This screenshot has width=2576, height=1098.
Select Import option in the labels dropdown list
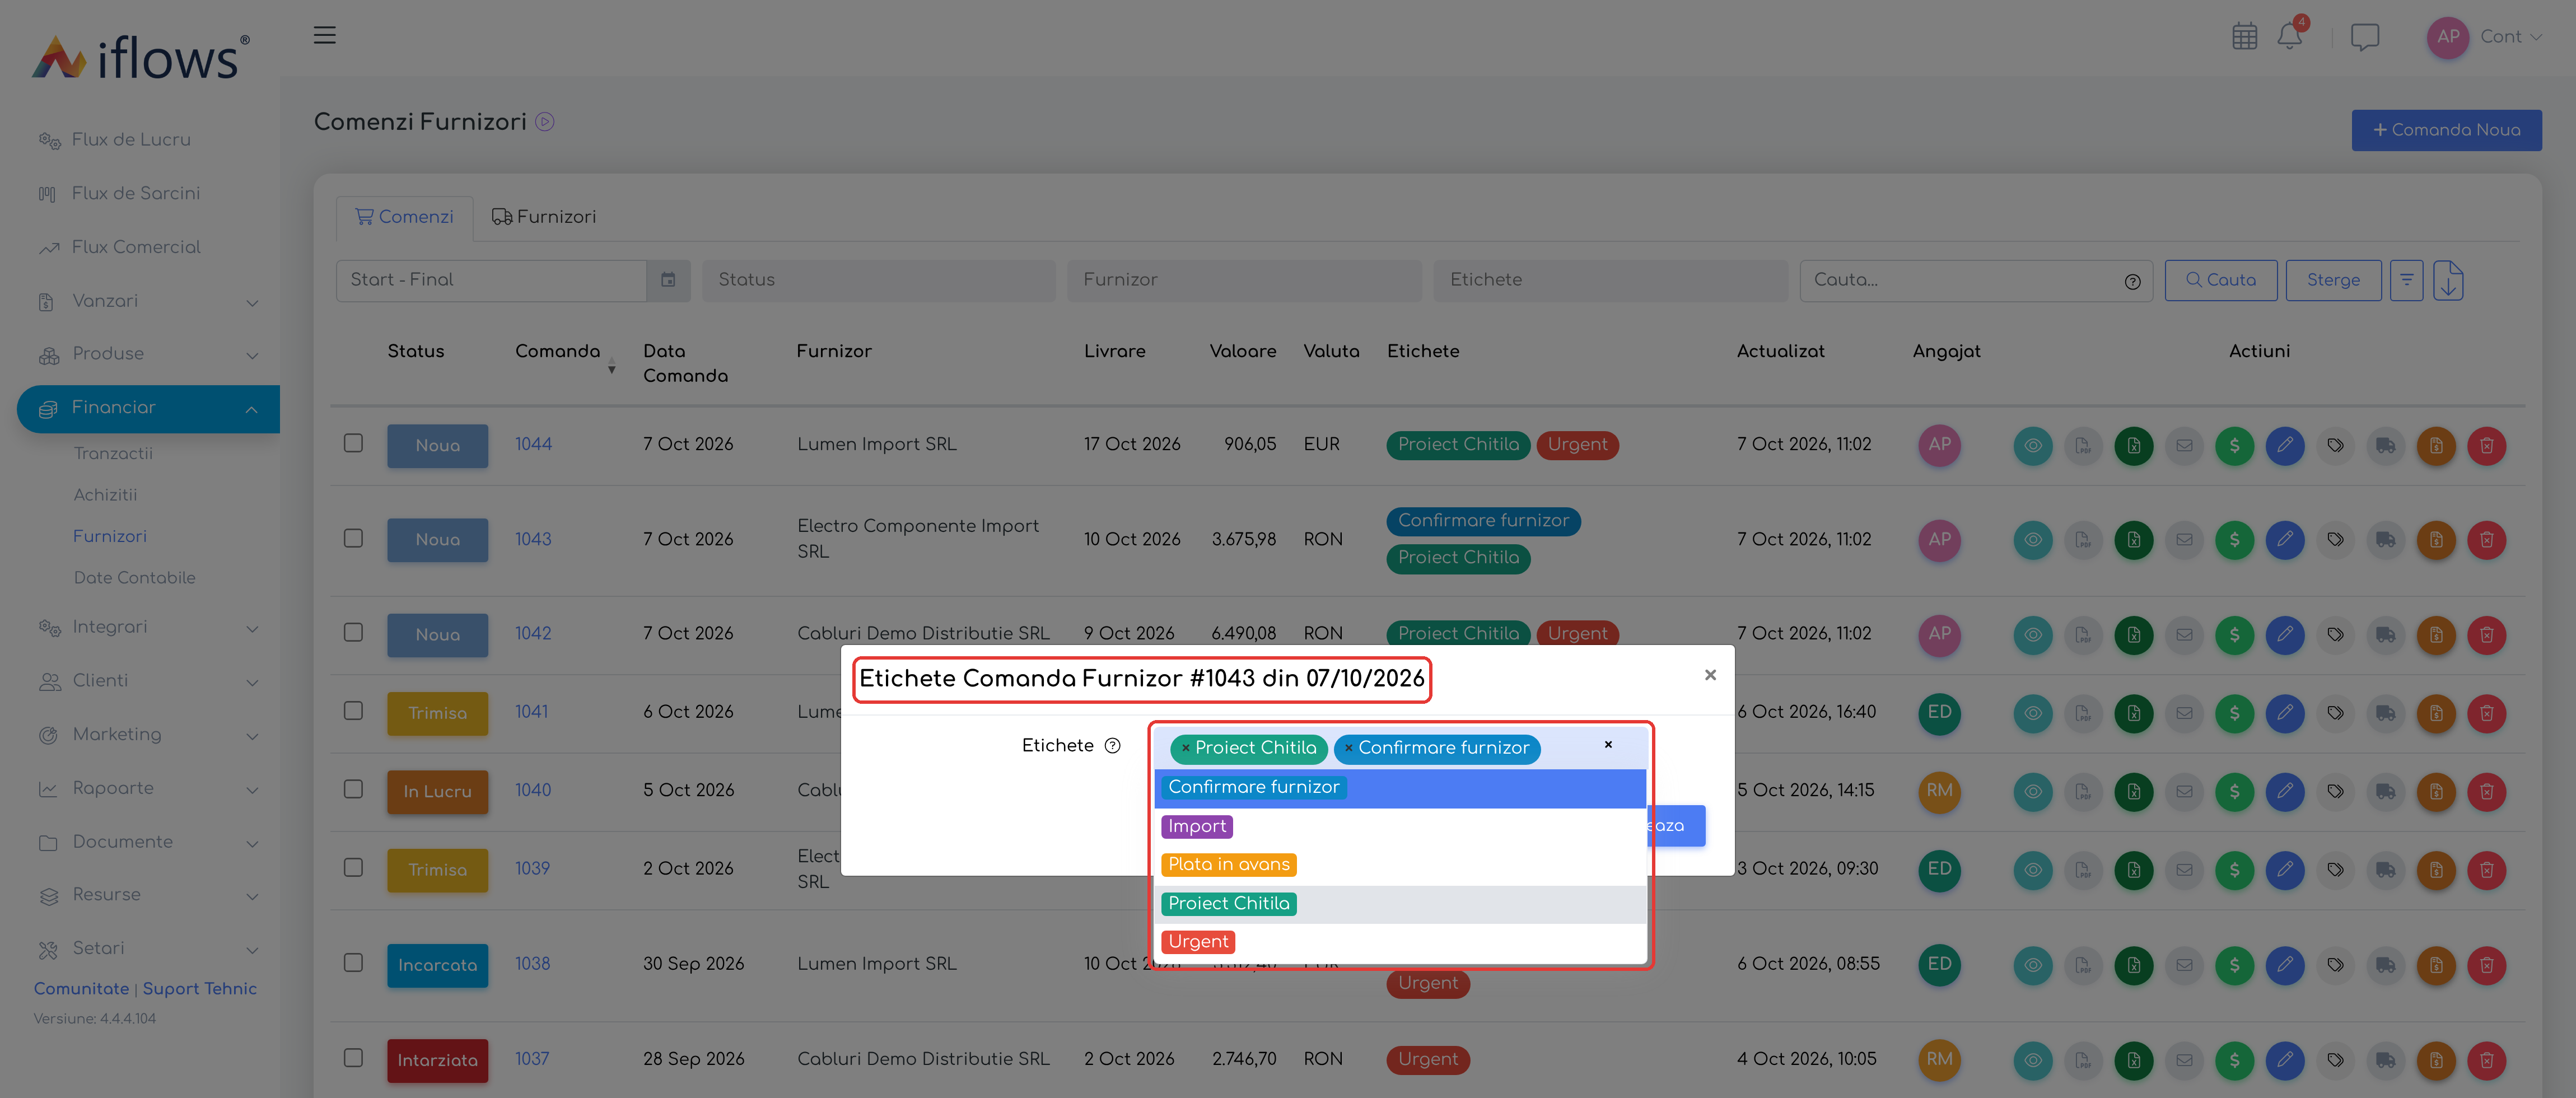tap(1399, 827)
